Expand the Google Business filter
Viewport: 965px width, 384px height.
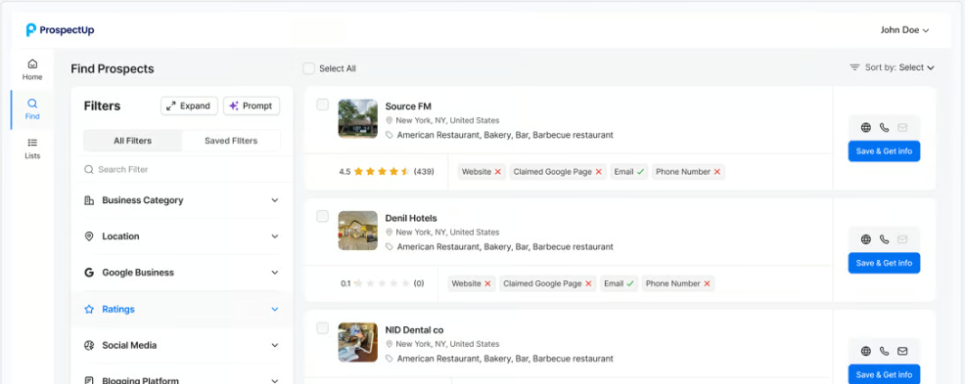coord(182,273)
